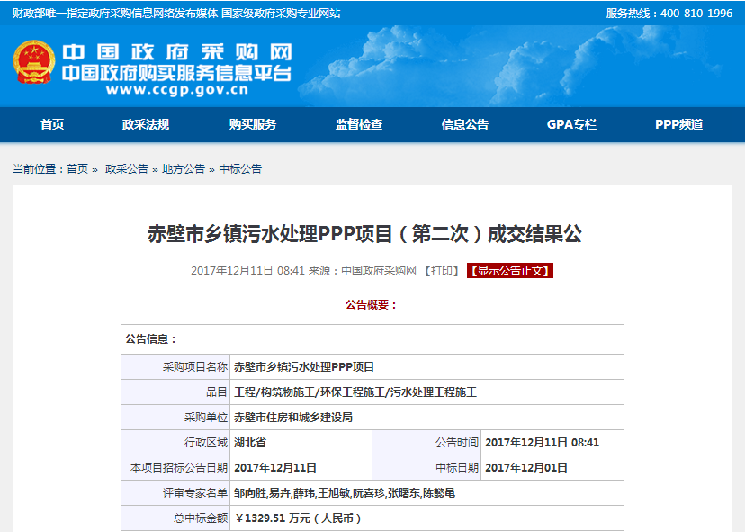Screen dimensions: 745x532
Task: Open the 首页 navigation menu item
Action: point(52,125)
